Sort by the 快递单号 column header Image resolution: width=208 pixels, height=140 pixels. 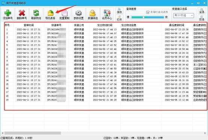click(x=56, y=25)
